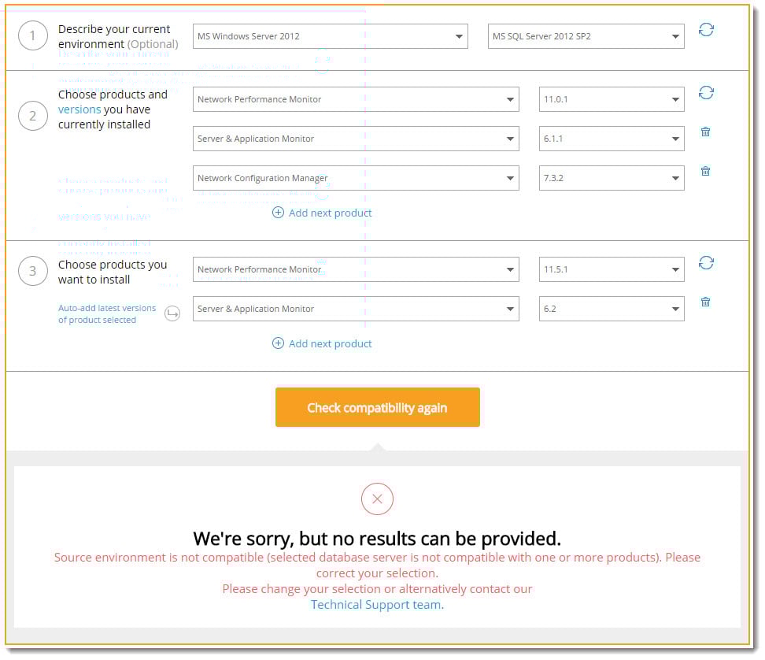Open the MS Windows Server 2012 dropdown
Screen dimensions: 765x660
331,36
